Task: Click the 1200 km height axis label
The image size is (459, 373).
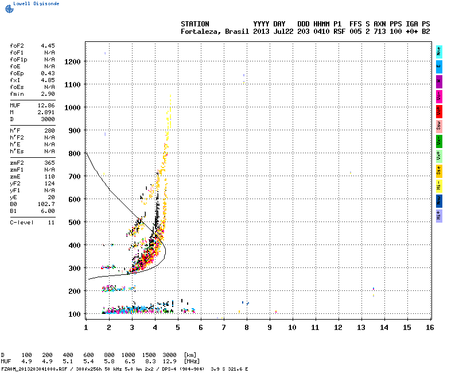Action: (x=72, y=62)
